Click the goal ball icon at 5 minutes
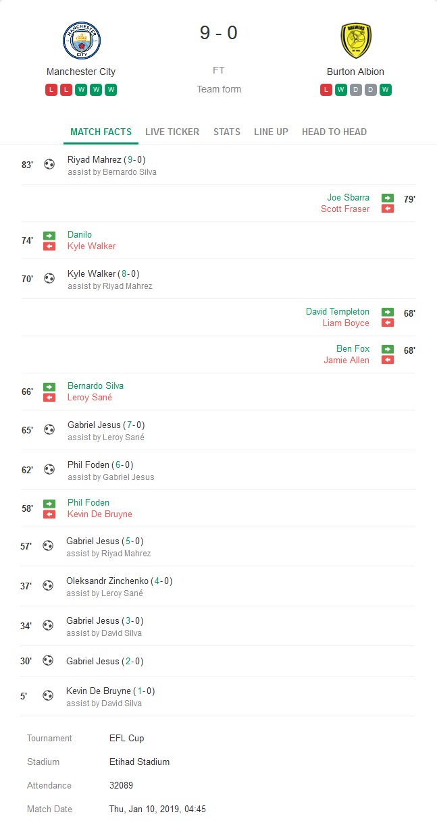 [48, 695]
